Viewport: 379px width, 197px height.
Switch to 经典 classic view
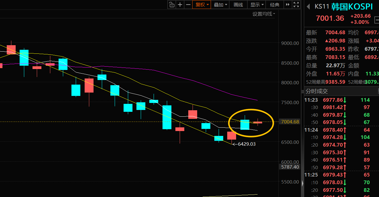point(275,5)
